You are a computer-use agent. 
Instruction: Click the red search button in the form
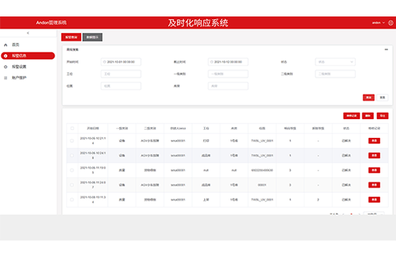click(x=368, y=98)
